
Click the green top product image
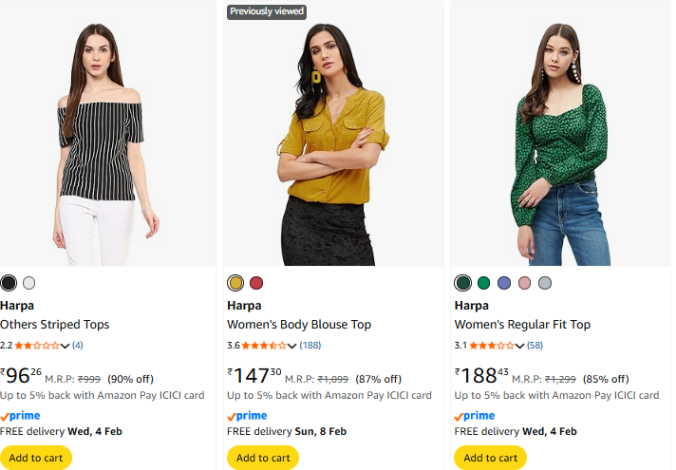pyautogui.click(x=560, y=142)
